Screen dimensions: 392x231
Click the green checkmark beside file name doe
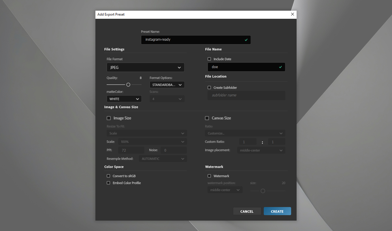tap(280, 67)
